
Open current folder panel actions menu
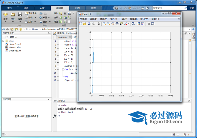(49, 33)
